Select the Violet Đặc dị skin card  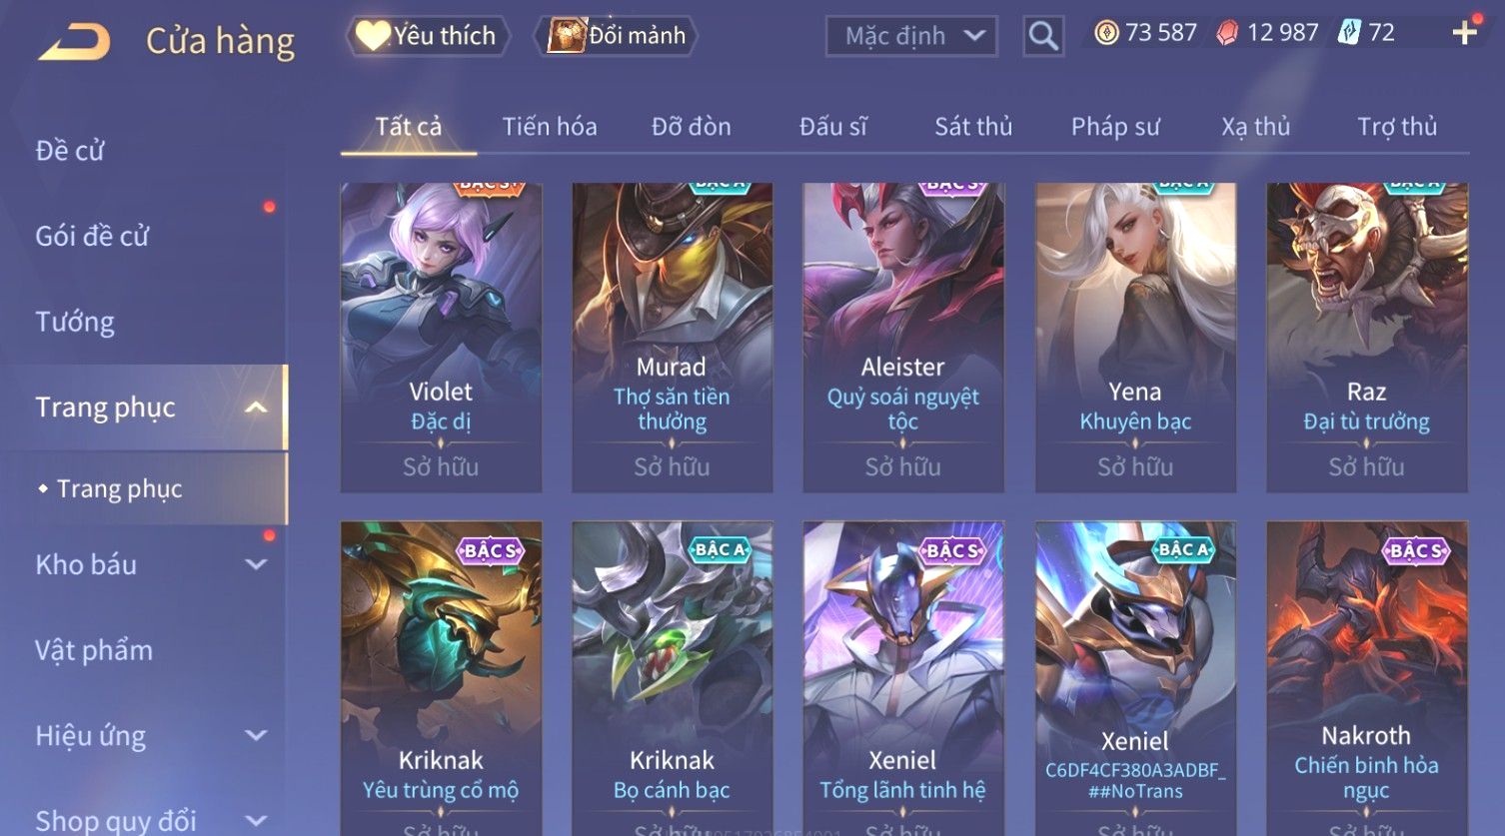pyautogui.click(x=441, y=338)
